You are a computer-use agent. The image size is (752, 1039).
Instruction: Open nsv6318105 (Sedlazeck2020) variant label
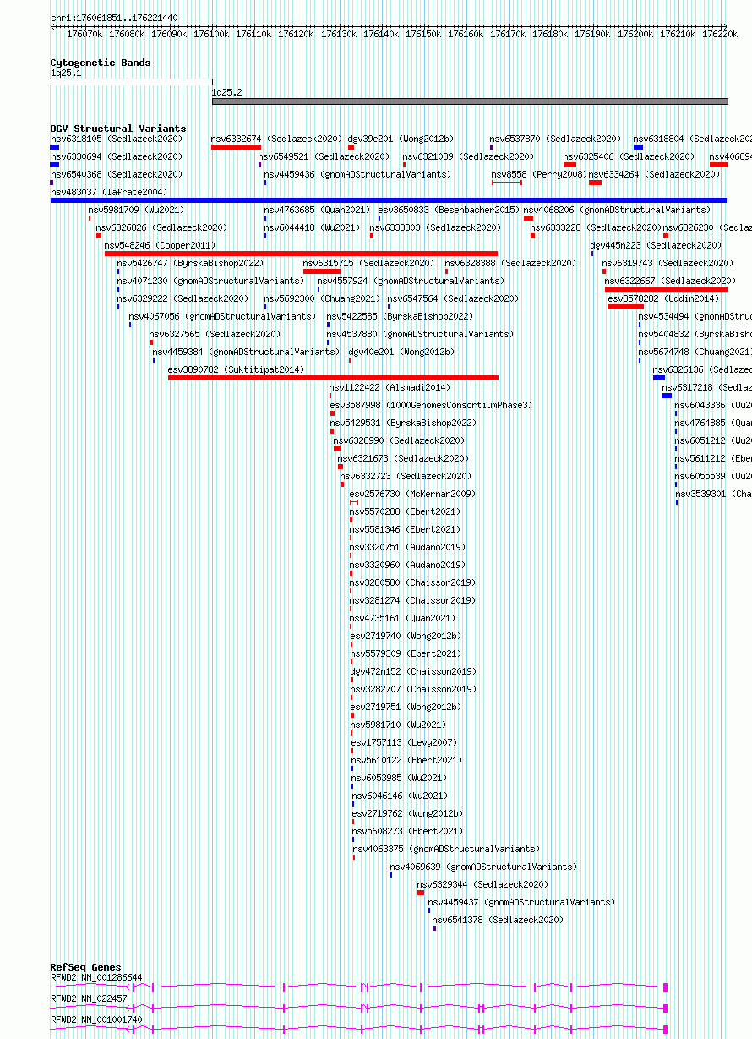(117, 139)
